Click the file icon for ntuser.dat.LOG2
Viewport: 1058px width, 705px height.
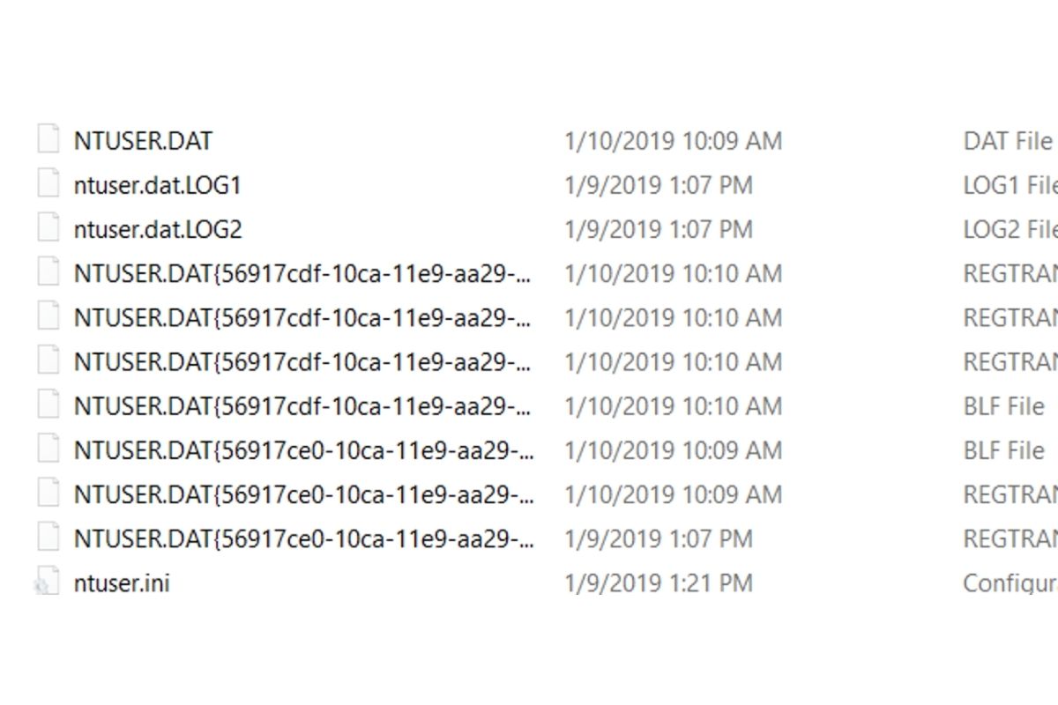click(x=48, y=228)
